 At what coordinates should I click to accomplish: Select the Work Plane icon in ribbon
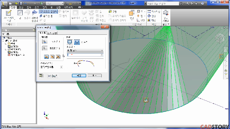[132, 13]
